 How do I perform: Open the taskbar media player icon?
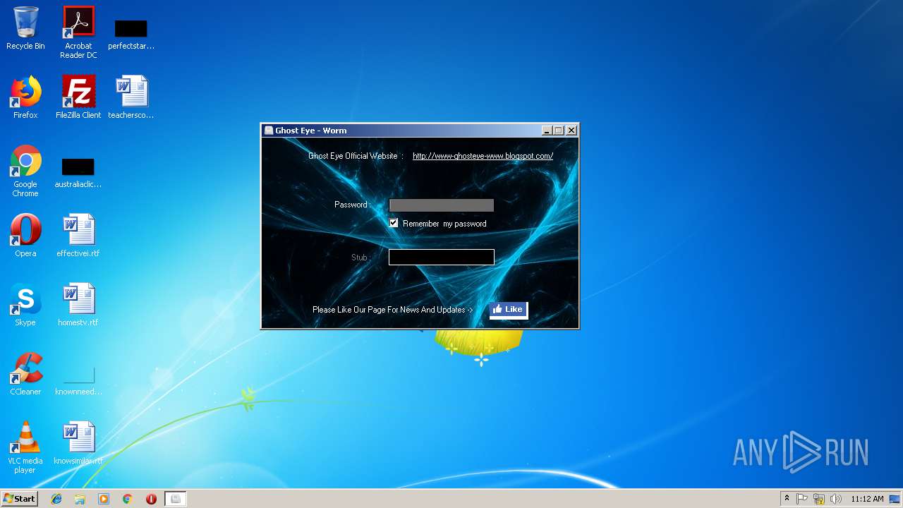(x=104, y=499)
